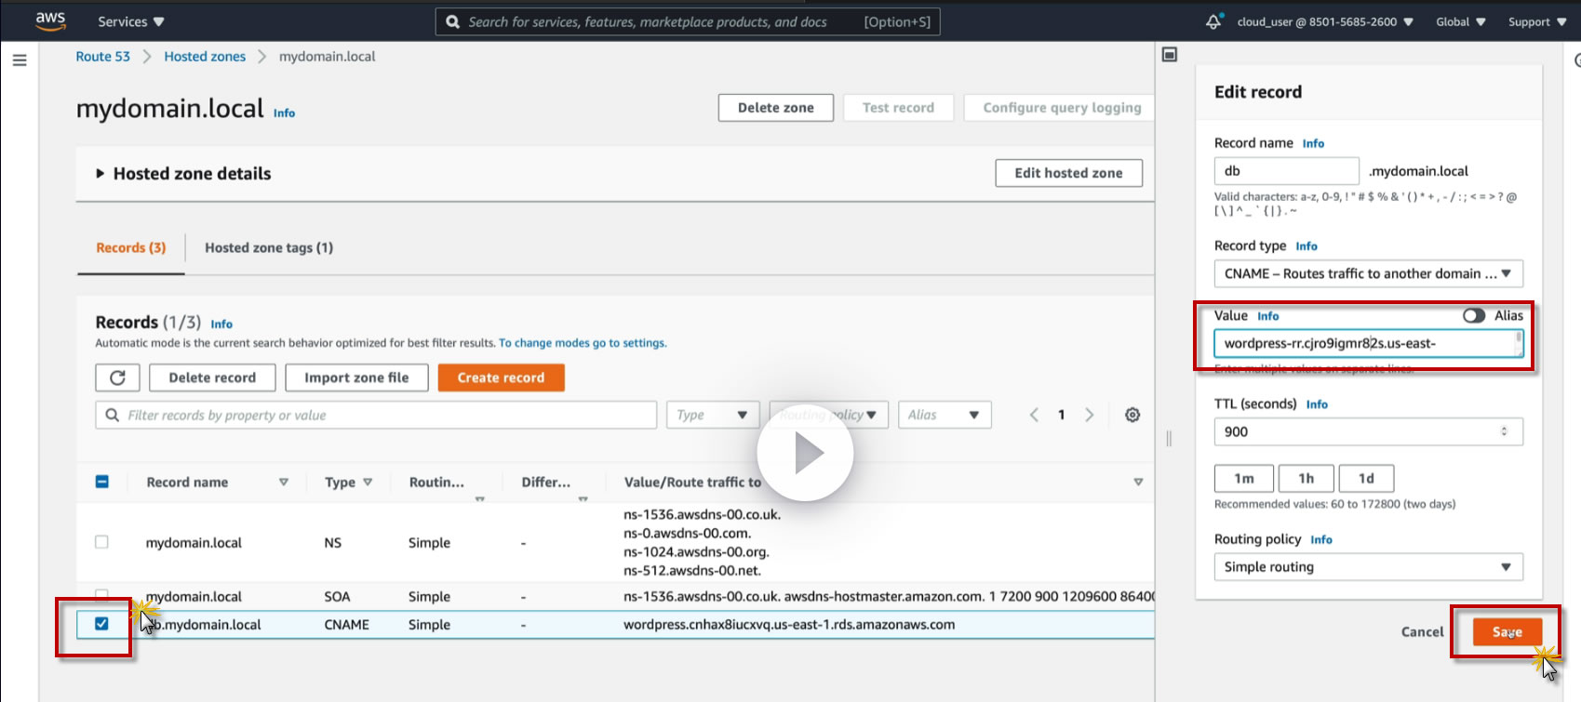Open the Info link next to mydomain.local title
This screenshot has width=1581, height=702.
tap(284, 113)
